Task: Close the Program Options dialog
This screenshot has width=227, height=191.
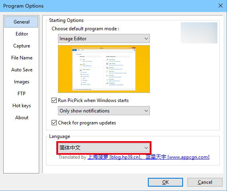Action: coord(221,6)
